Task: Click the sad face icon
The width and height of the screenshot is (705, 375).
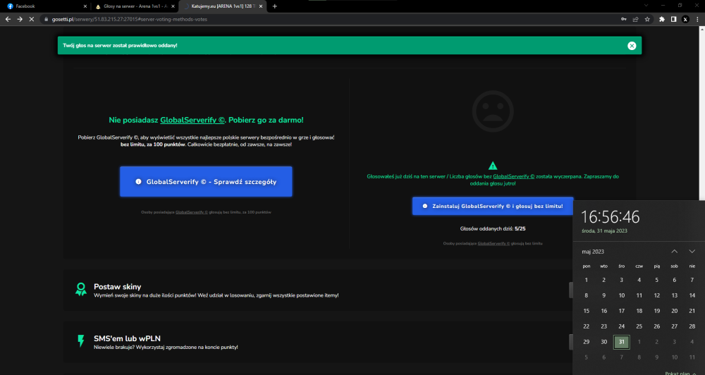Action: (493, 111)
